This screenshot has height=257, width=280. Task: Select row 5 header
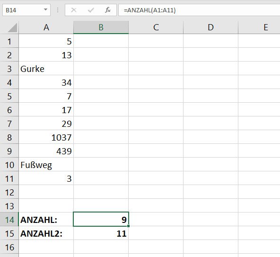click(x=9, y=96)
